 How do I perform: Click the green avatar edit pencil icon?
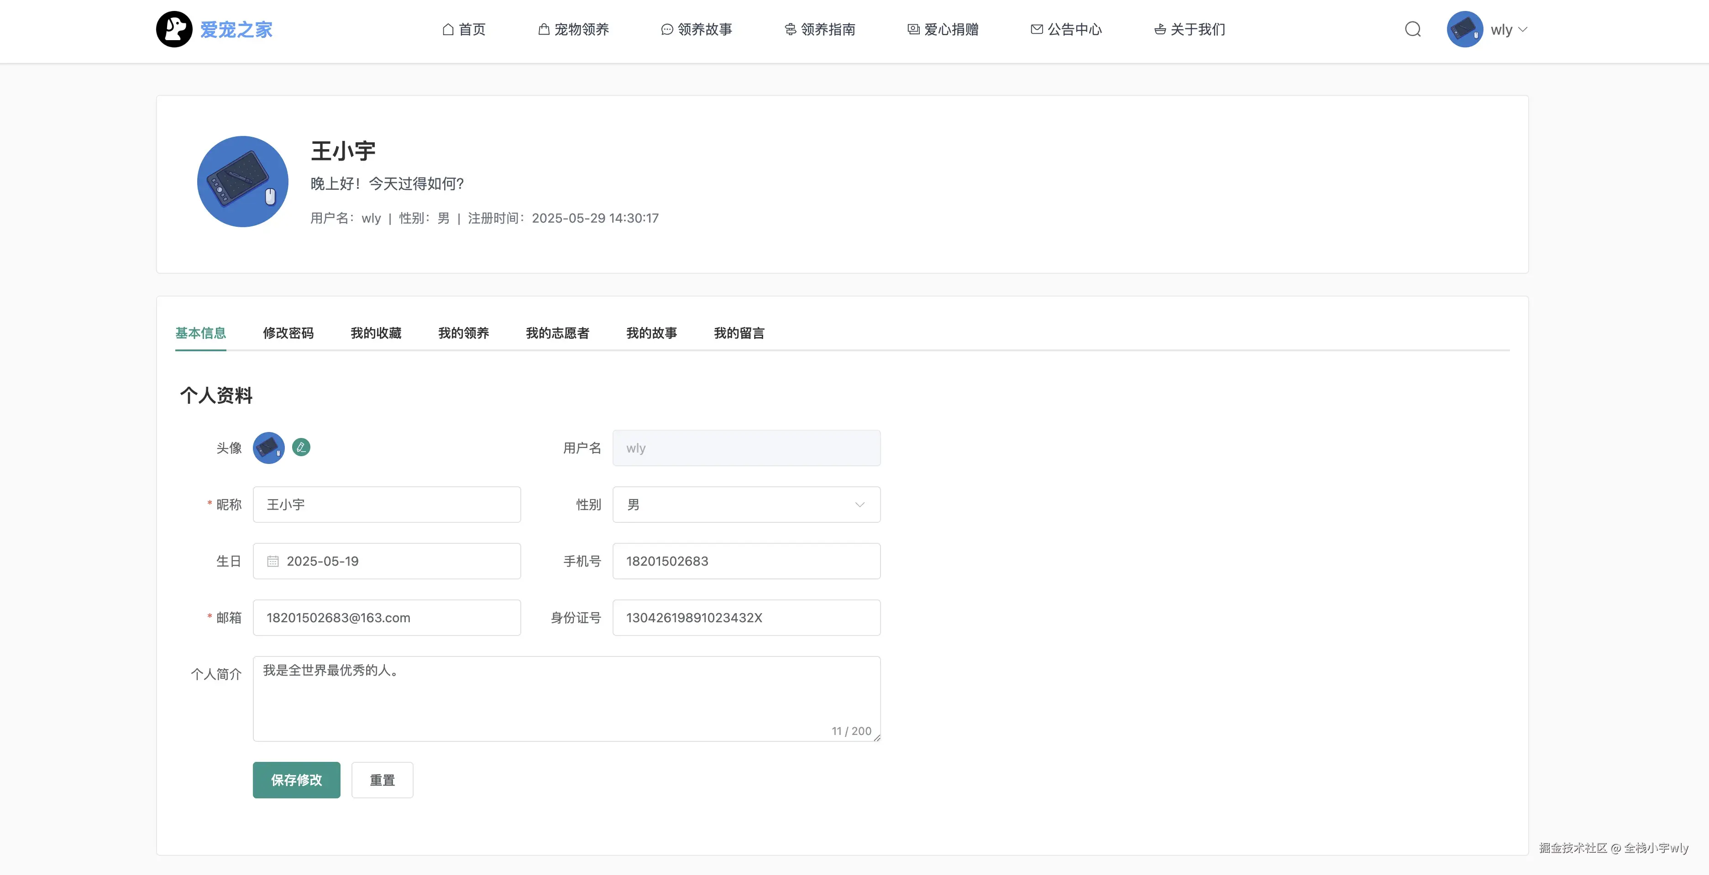(301, 448)
